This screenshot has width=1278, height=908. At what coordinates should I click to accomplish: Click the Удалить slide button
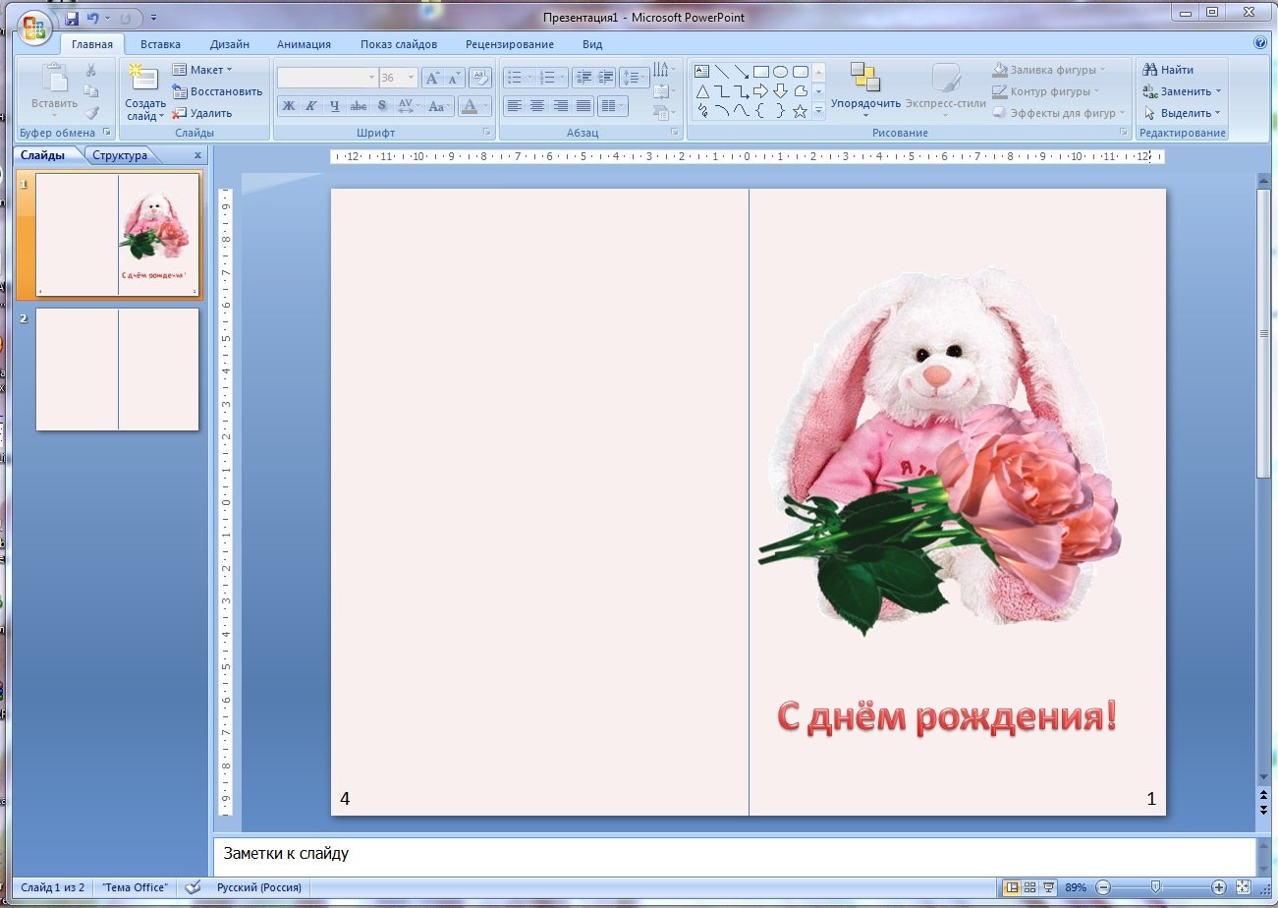202,113
